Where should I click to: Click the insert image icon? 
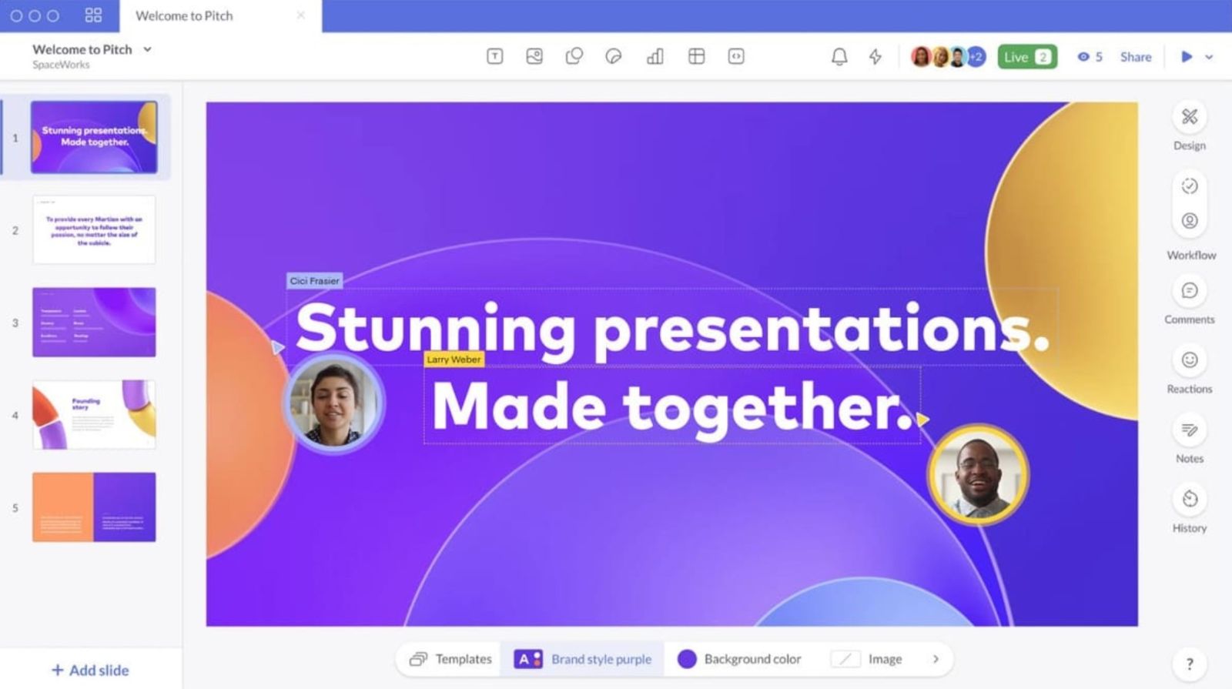[x=534, y=56]
